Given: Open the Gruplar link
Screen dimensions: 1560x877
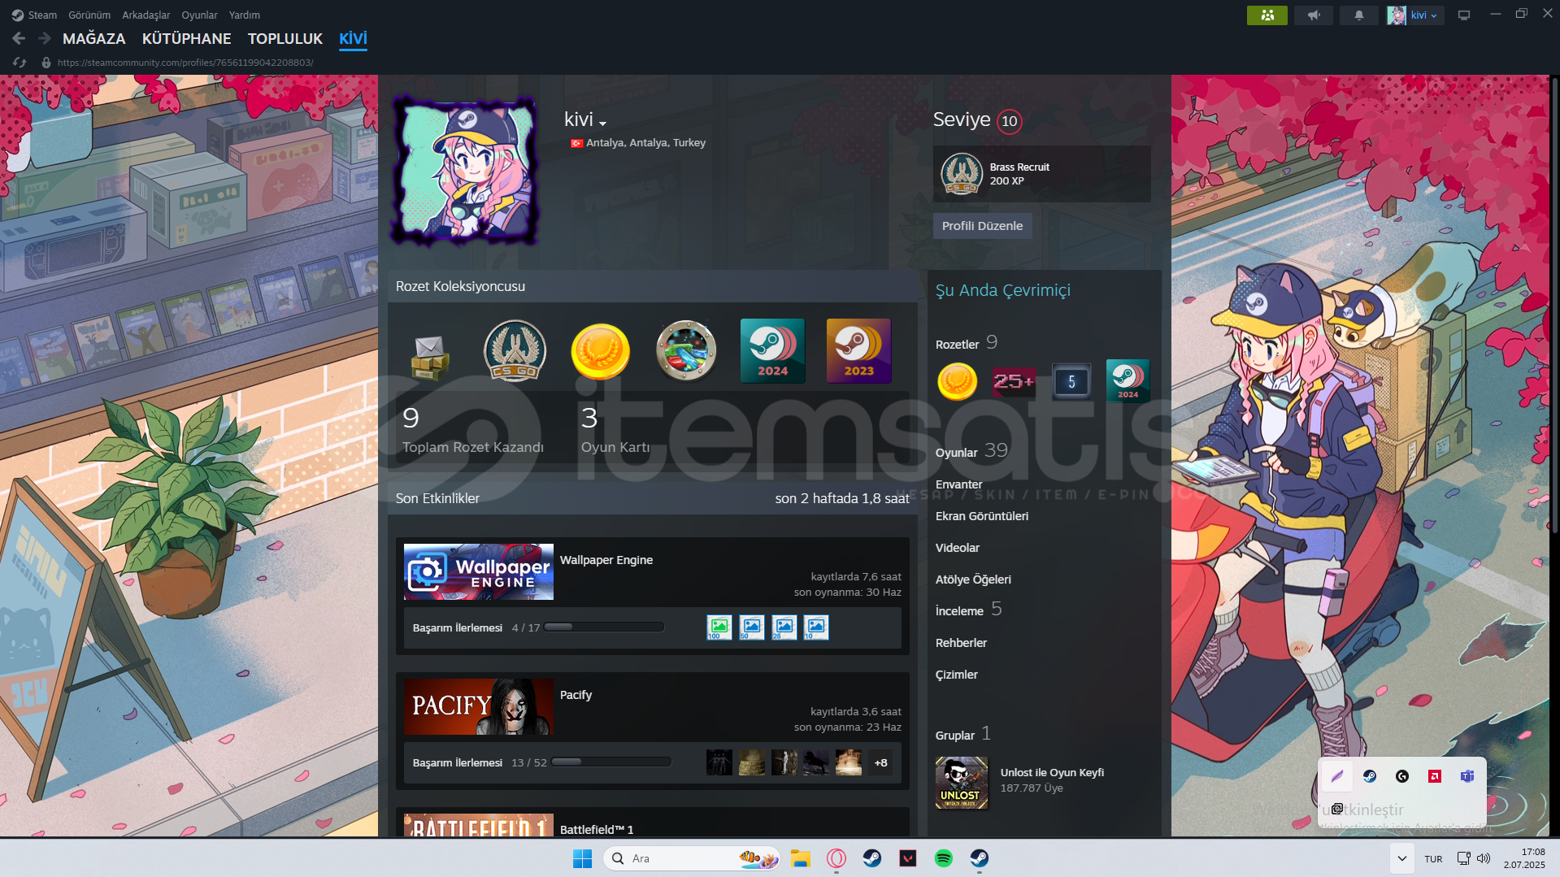Looking at the screenshot, I should point(955,736).
